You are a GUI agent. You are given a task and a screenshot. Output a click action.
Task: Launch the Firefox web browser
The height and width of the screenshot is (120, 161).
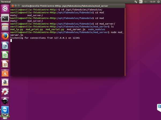coord(5,36)
